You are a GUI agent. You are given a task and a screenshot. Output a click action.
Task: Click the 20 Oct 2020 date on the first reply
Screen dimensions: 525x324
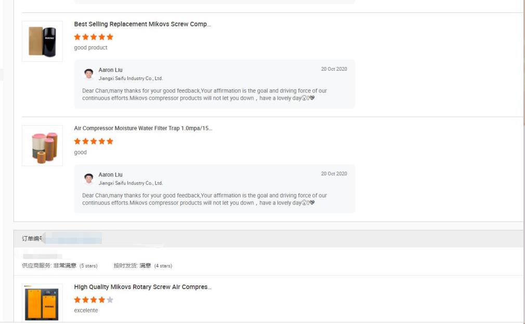click(334, 69)
